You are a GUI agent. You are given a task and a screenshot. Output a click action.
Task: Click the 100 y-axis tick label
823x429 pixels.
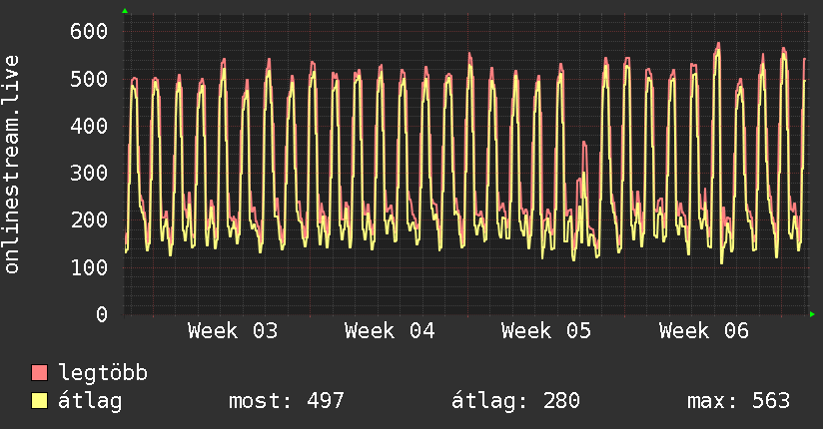point(89,267)
